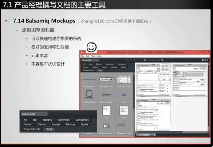Click the zoom-to-fit button beside 1:1

(x=167, y=69)
